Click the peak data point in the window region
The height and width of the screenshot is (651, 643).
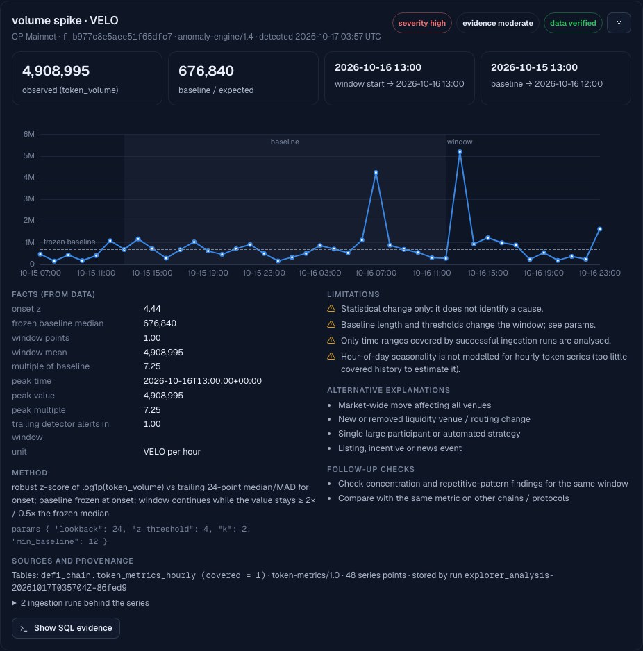[x=460, y=152]
